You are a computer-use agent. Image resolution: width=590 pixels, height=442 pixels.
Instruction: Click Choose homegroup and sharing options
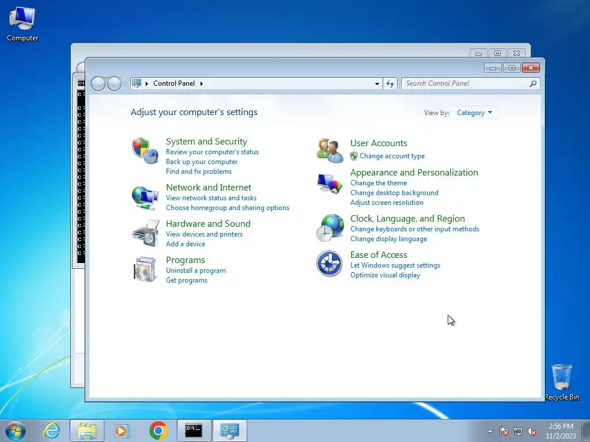[228, 207]
